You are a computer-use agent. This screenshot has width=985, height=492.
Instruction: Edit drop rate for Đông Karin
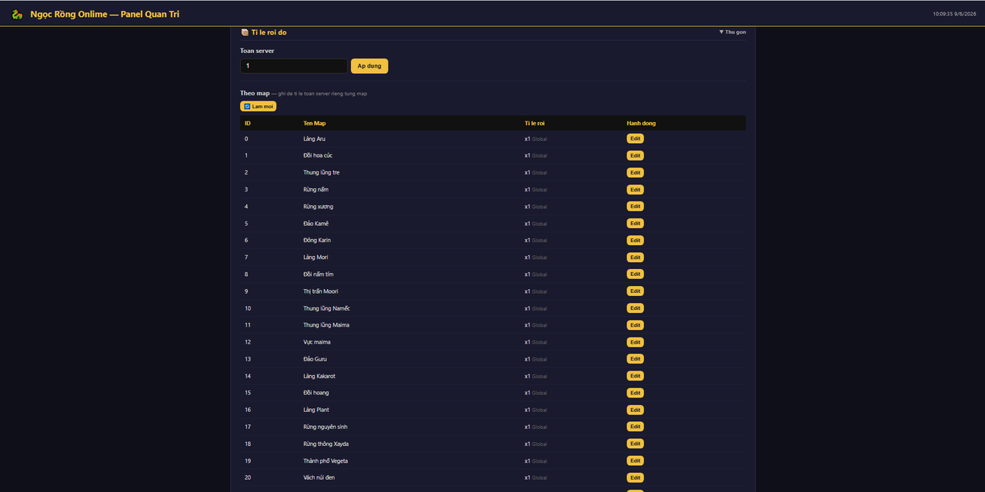pyautogui.click(x=635, y=240)
